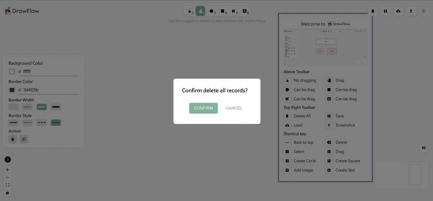
Task: Click the "Add Image" shortcut label
Action: pyautogui.click(x=303, y=170)
